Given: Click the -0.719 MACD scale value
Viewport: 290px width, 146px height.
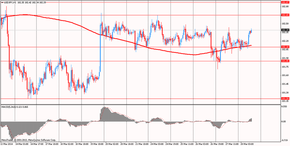Looking at the screenshot, I should tap(284, 140).
